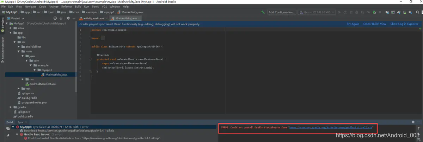
Task: Open the Navigate menu
Action: 30,7
